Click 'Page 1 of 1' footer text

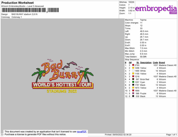point(171,135)
